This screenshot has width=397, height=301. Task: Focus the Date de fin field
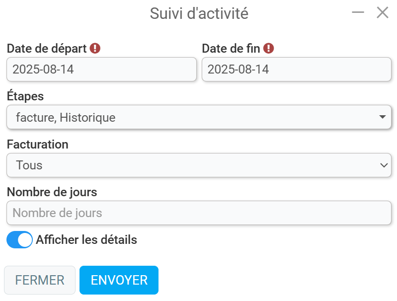[296, 70]
